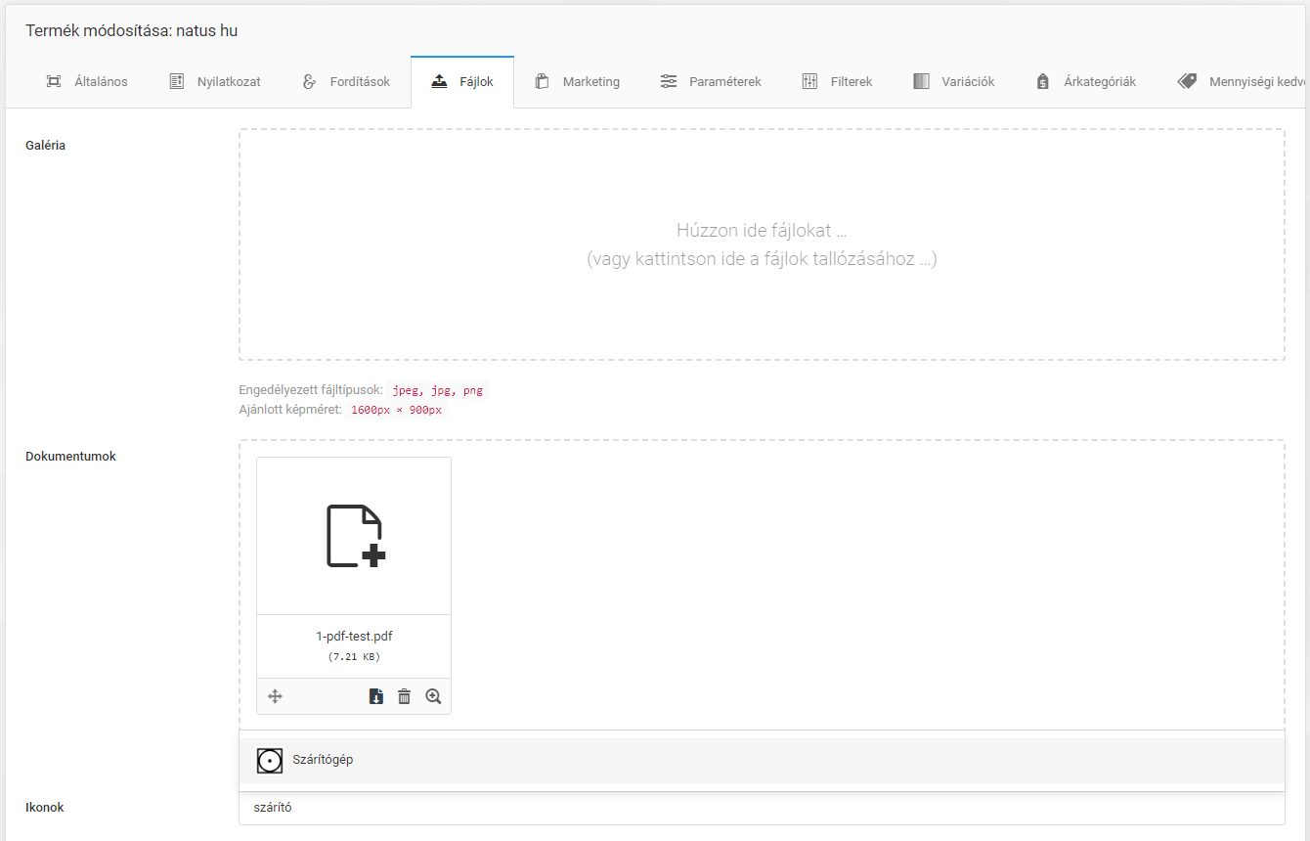The height and width of the screenshot is (841, 1310).
Task: Click the Dokumentumok label
Action: point(70,457)
